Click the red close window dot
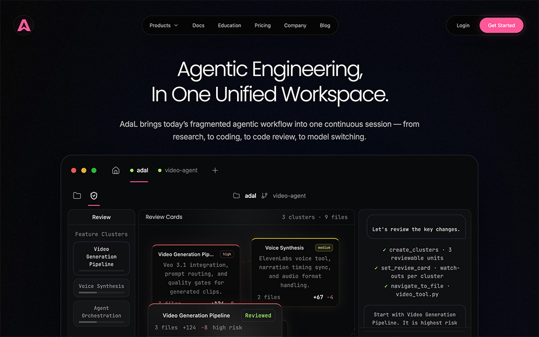Screen dimensions: 539x337 [73, 170]
